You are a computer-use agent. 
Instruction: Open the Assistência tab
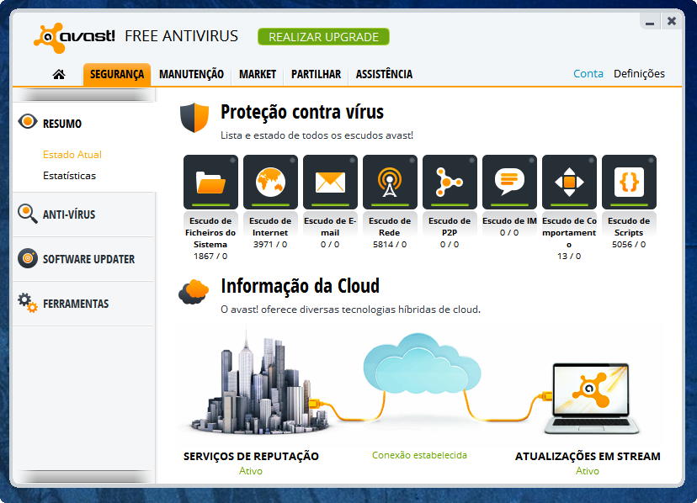click(x=384, y=74)
